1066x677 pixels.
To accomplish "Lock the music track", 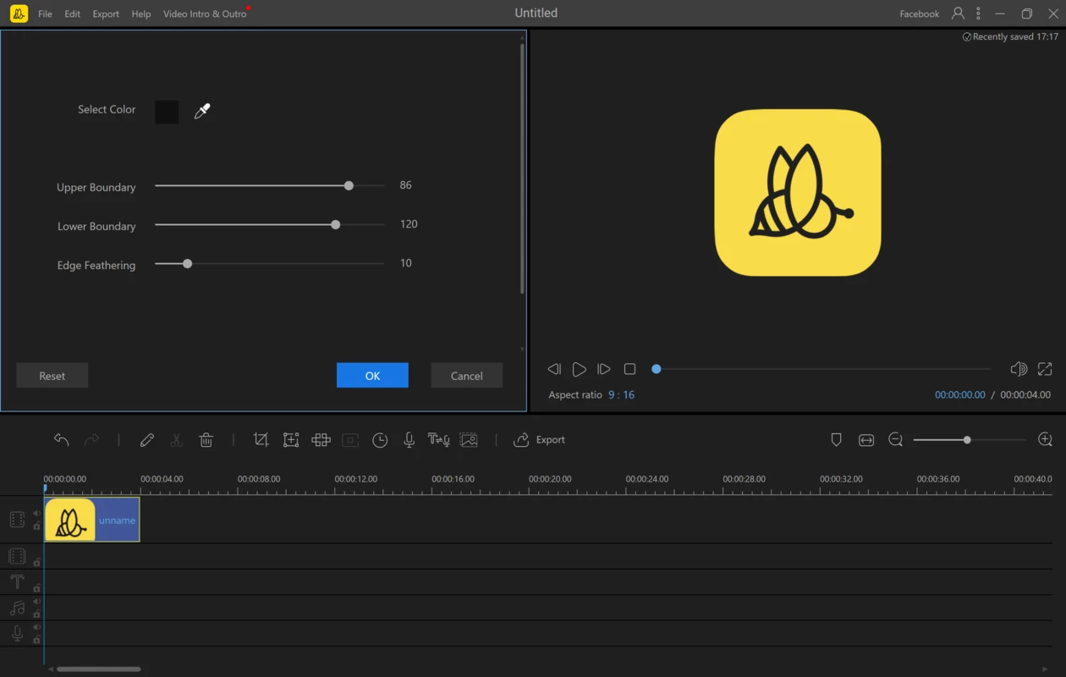I will pyautogui.click(x=36, y=614).
